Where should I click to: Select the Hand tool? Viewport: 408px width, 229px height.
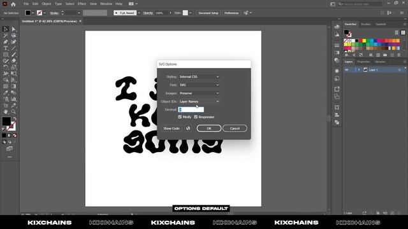[x=6, y=112]
